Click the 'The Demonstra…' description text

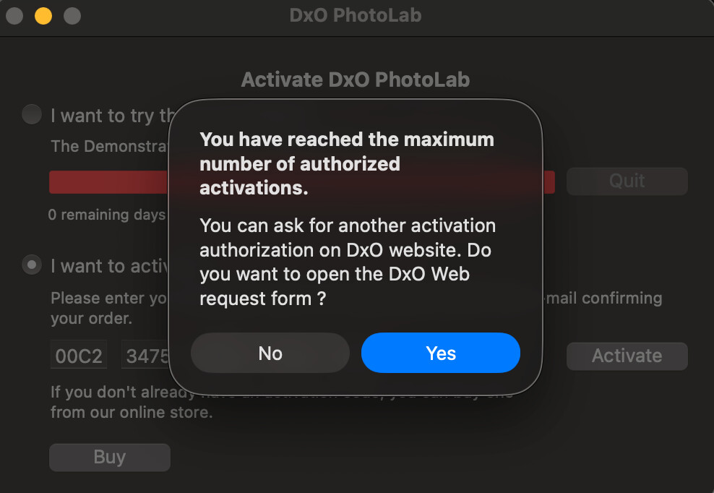[108, 146]
